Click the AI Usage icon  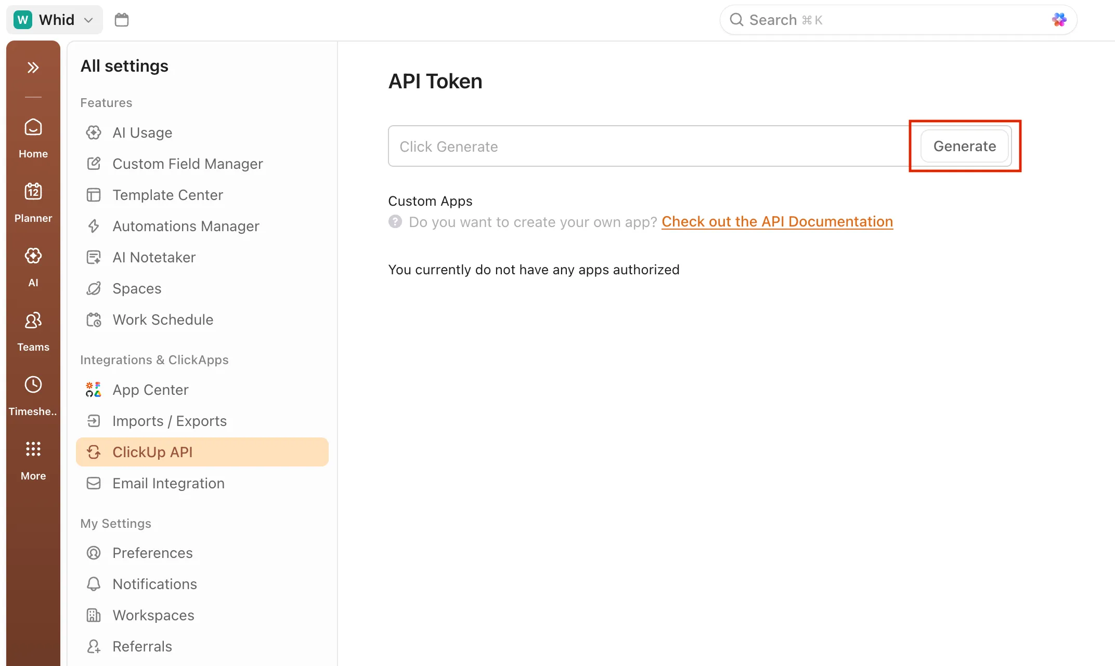tap(94, 133)
